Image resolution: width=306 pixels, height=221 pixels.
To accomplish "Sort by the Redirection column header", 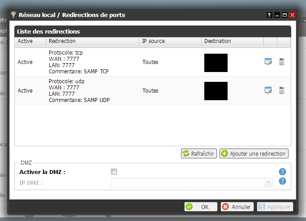I will point(62,41).
